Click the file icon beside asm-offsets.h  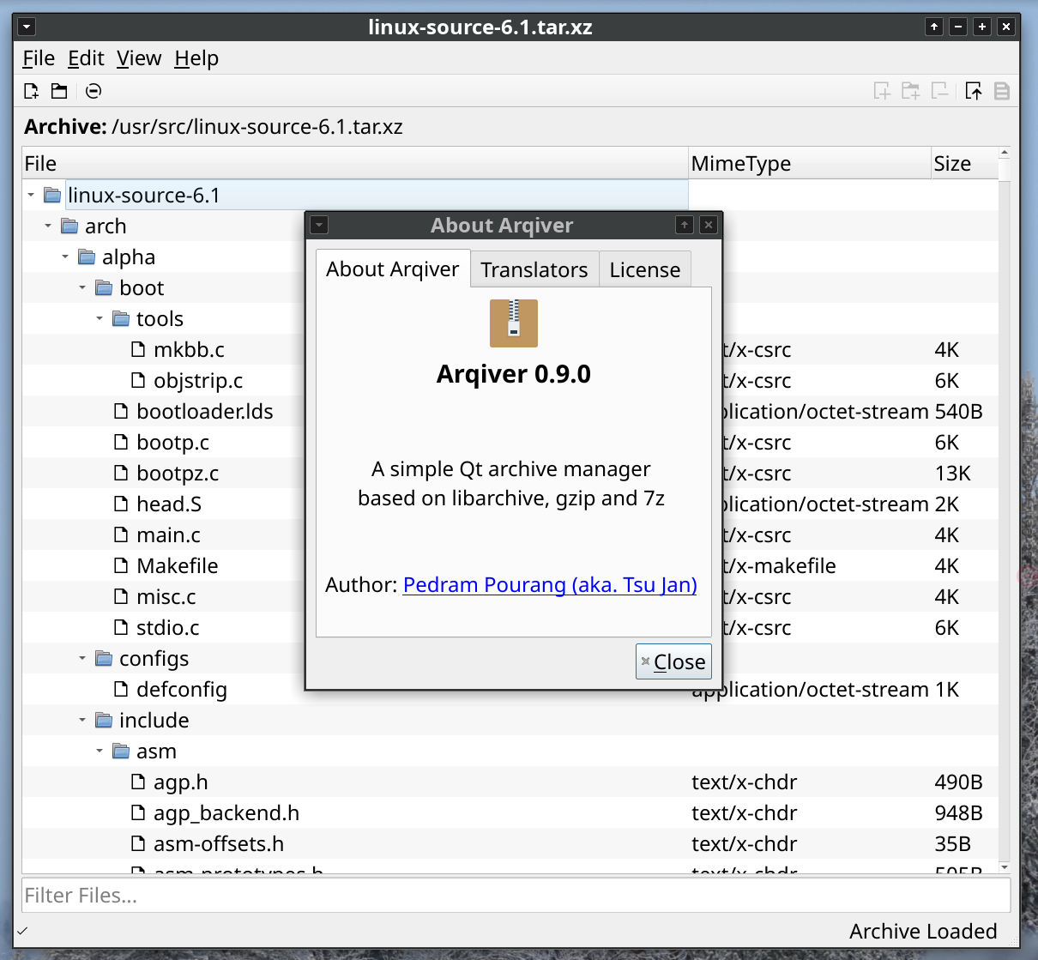(138, 844)
